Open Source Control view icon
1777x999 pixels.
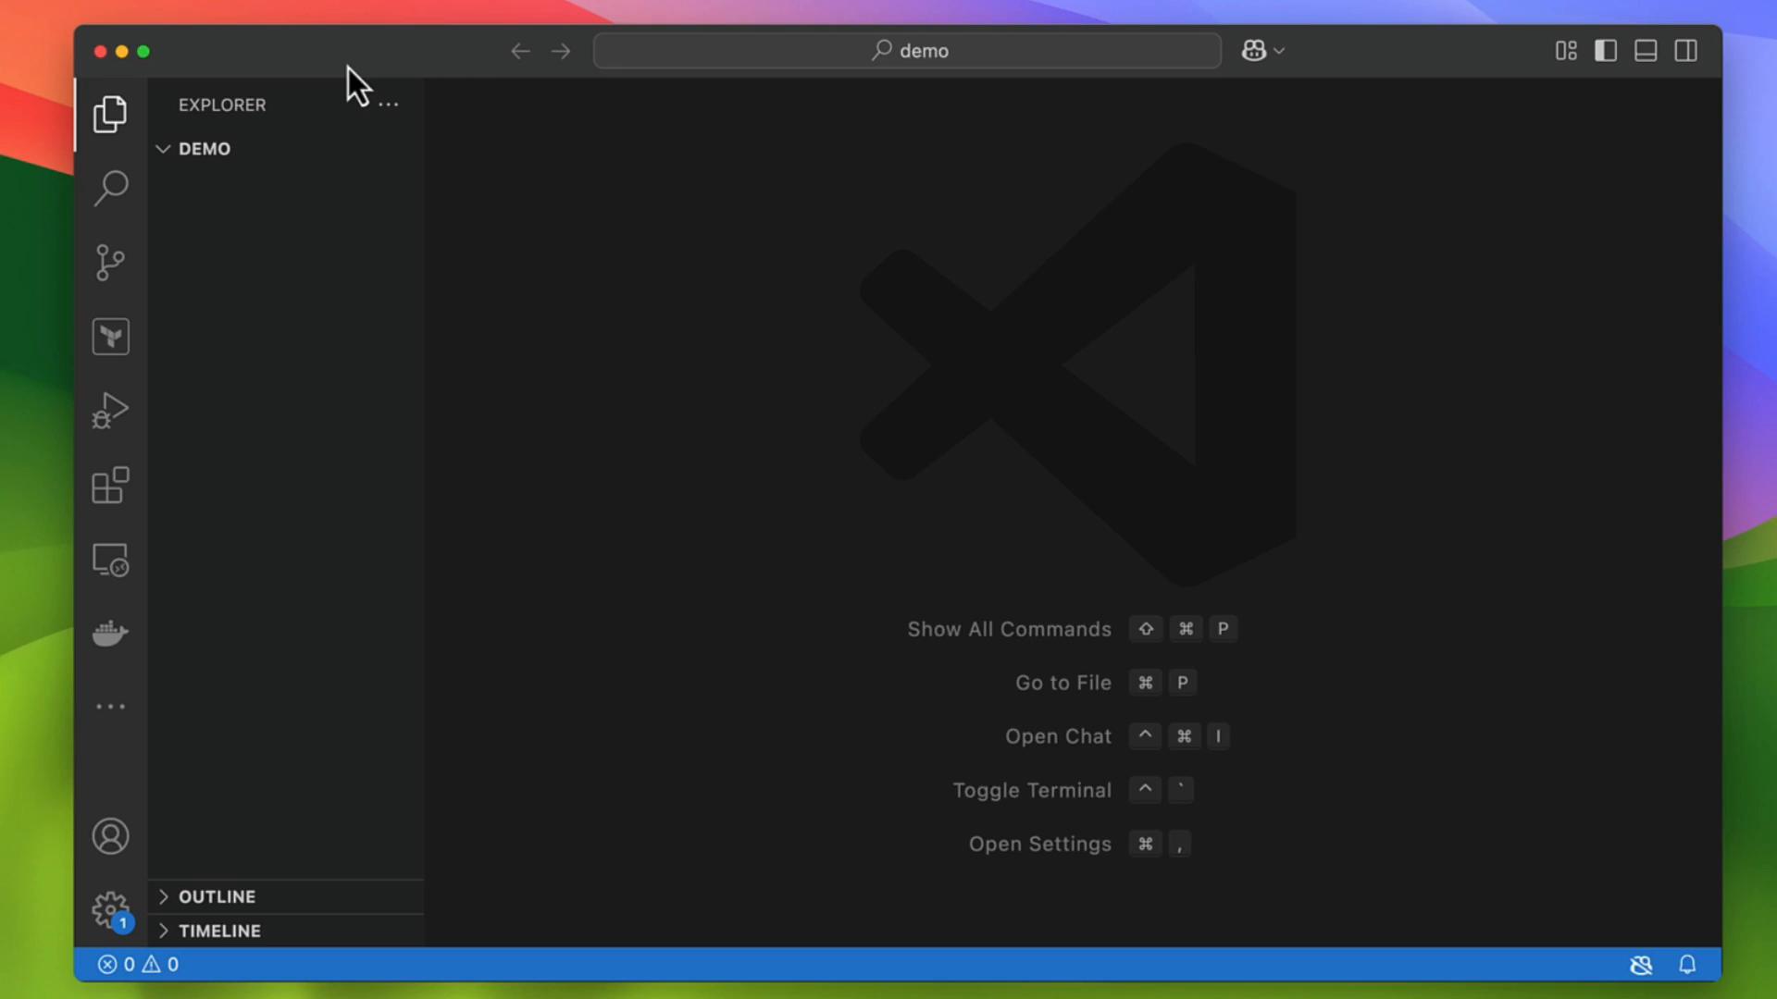click(110, 263)
